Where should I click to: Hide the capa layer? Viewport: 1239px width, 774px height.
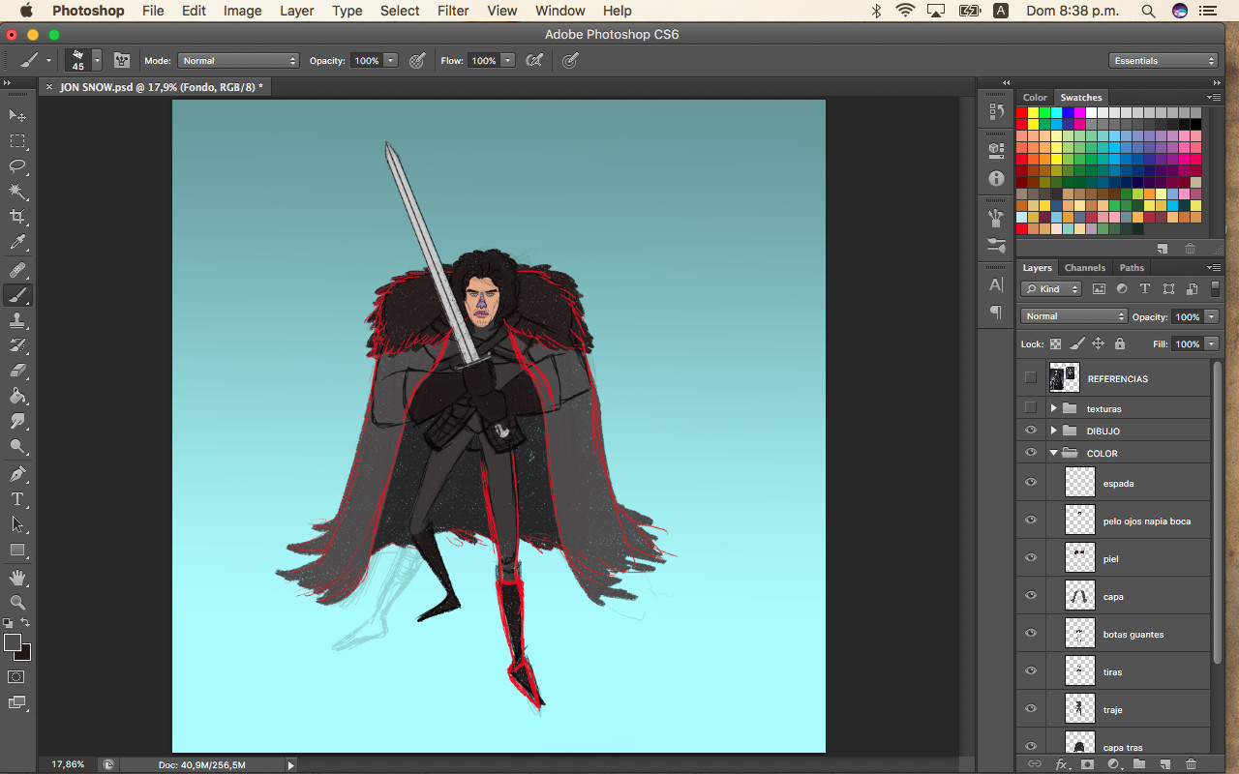(x=1030, y=596)
